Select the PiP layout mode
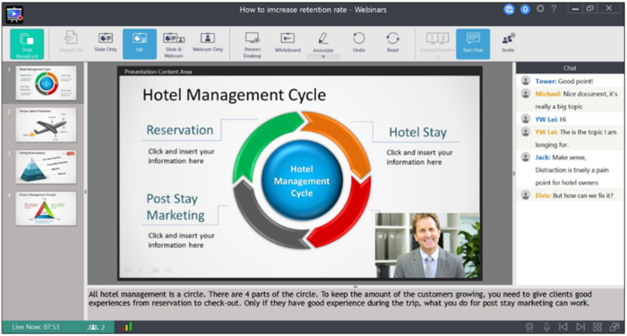 coord(140,44)
